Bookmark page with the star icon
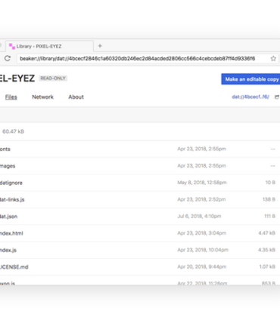 273,59
